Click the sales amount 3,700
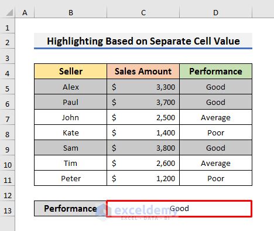Screen dimensions: 274x231 point(143,102)
